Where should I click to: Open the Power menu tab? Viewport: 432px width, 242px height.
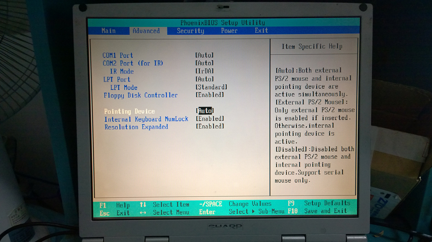229,31
